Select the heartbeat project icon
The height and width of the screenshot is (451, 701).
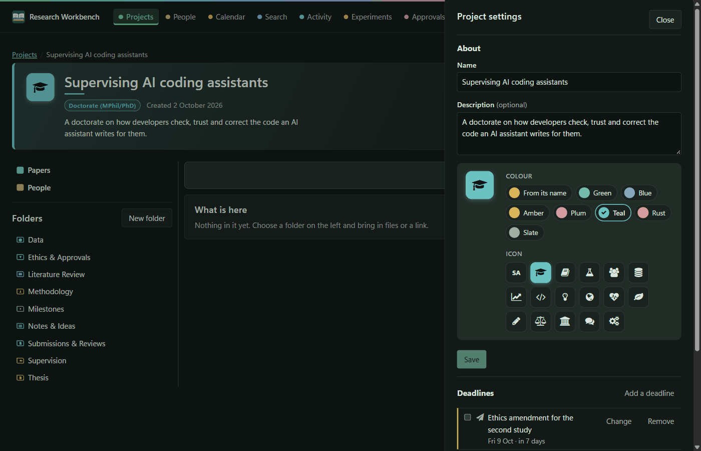point(614,297)
